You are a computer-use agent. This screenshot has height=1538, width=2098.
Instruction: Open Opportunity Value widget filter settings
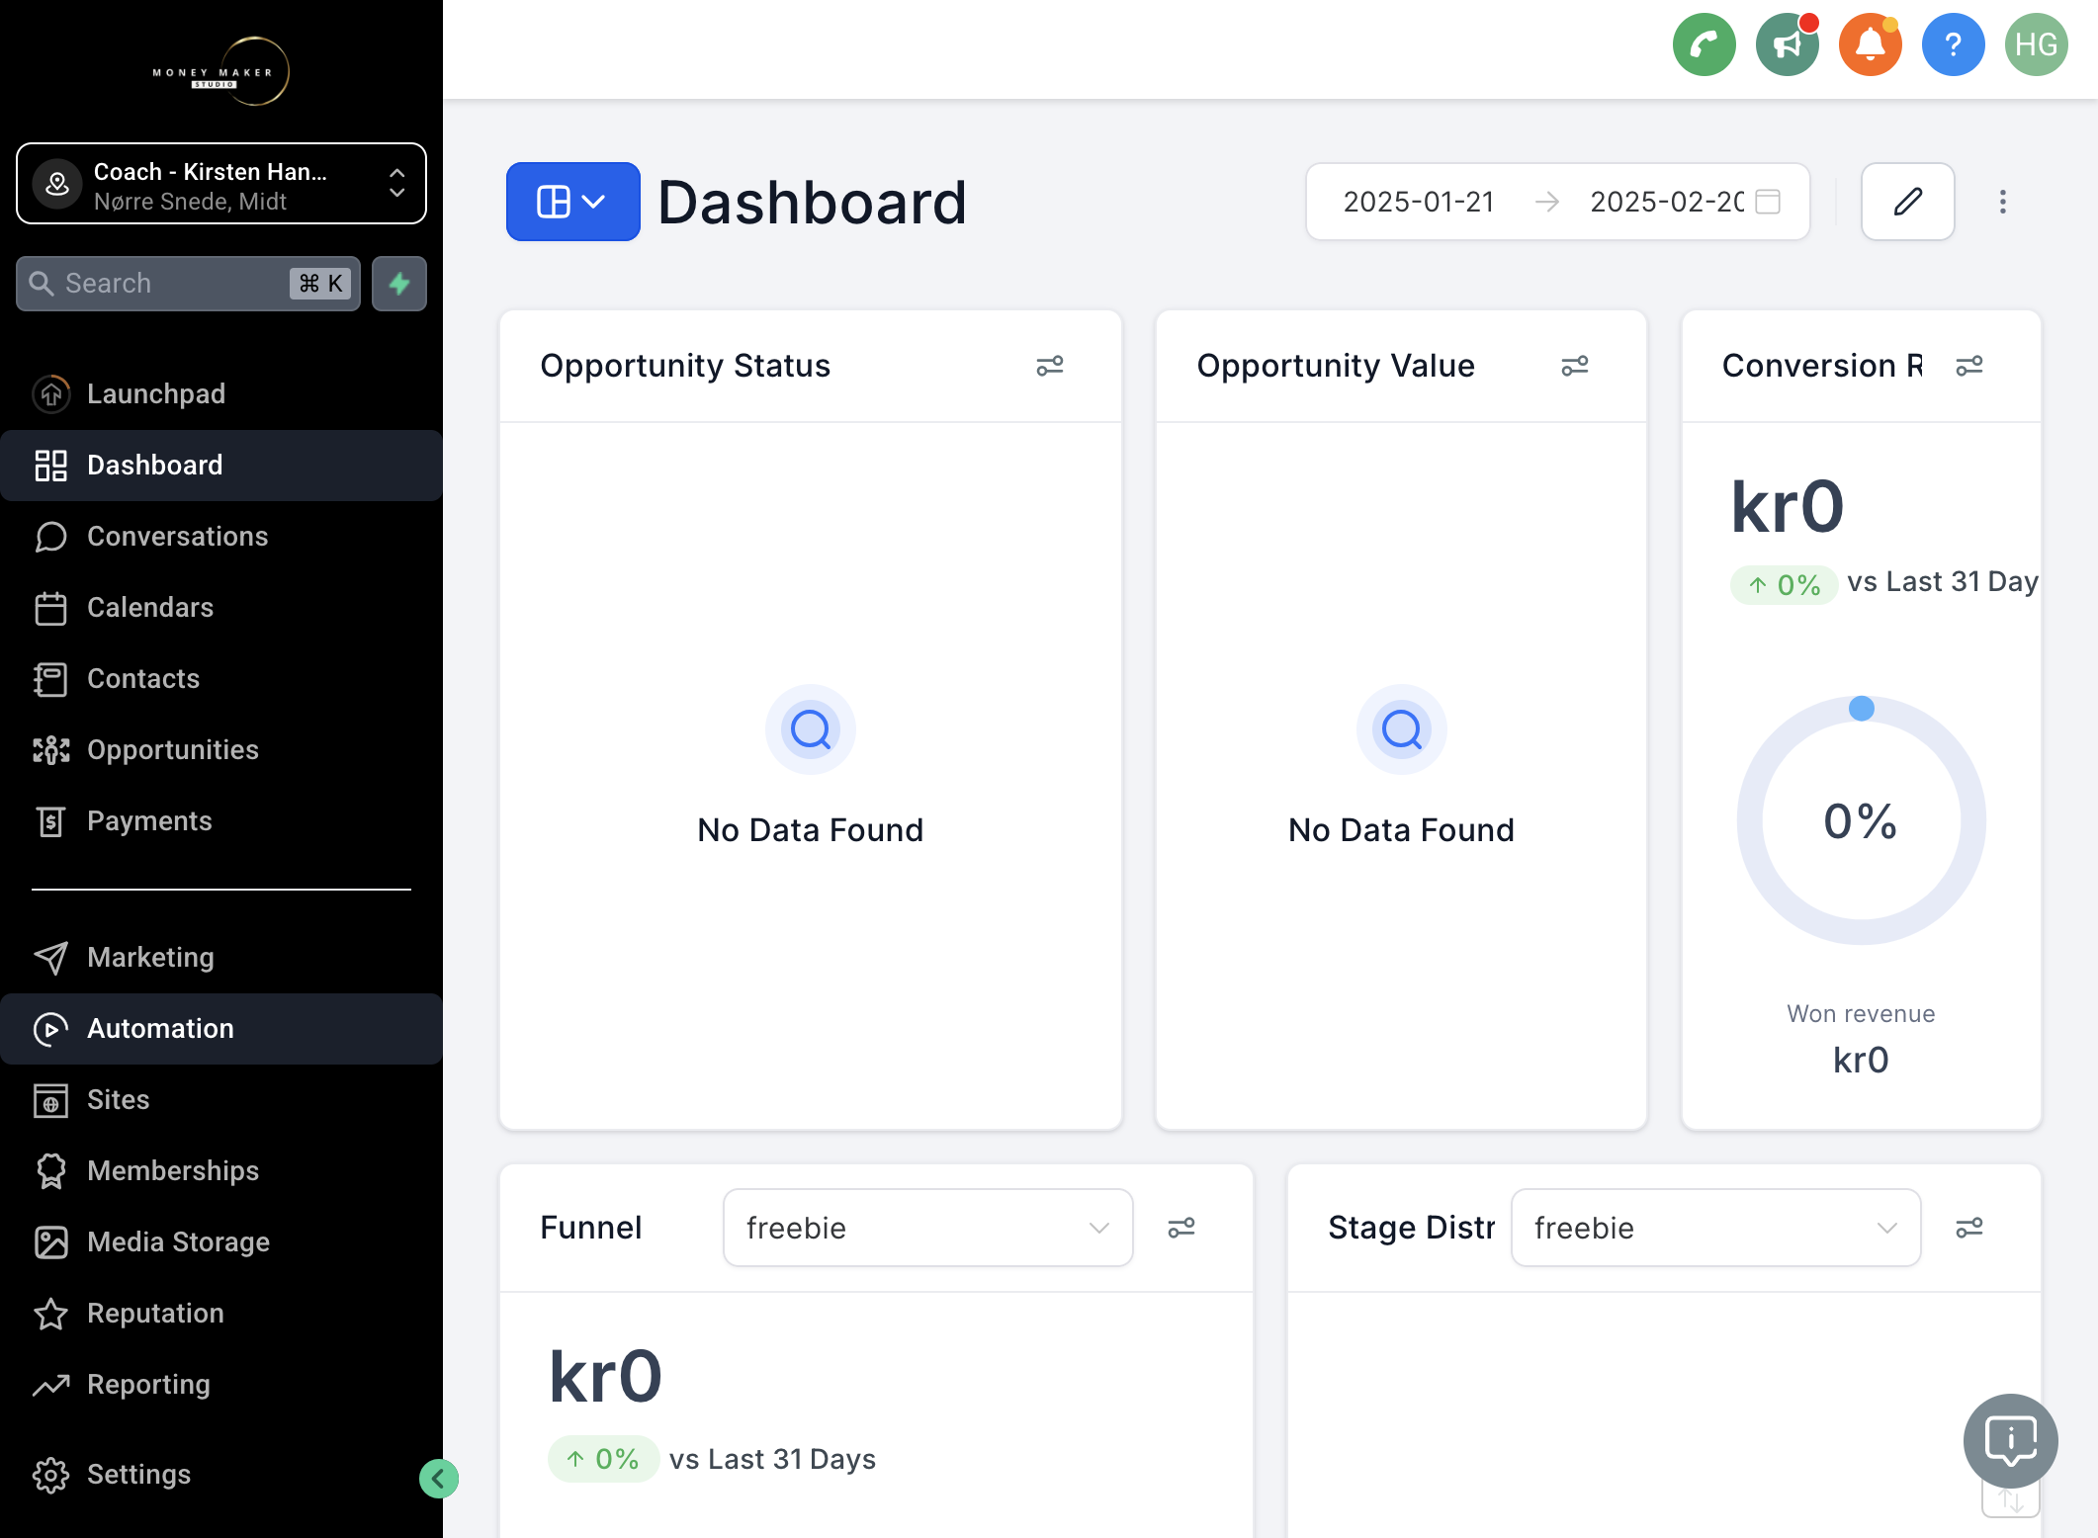1575,366
